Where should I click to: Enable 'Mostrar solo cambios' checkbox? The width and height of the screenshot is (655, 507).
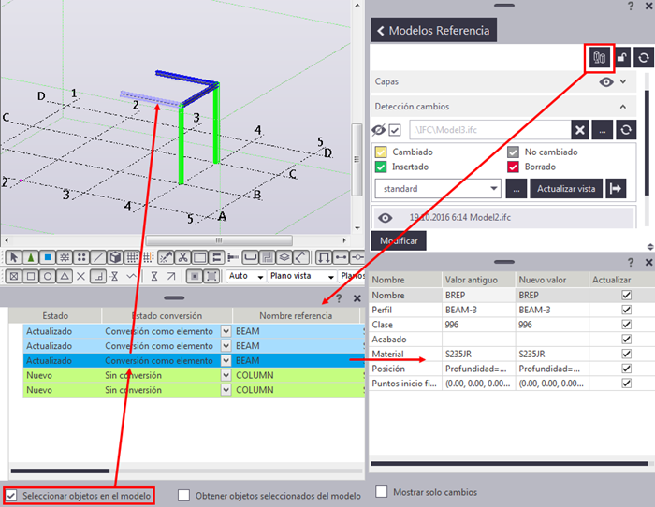click(x=382, y=491)
